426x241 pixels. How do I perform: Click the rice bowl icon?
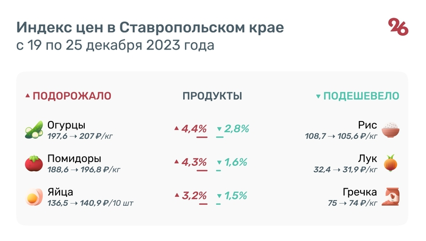(391, 130)
